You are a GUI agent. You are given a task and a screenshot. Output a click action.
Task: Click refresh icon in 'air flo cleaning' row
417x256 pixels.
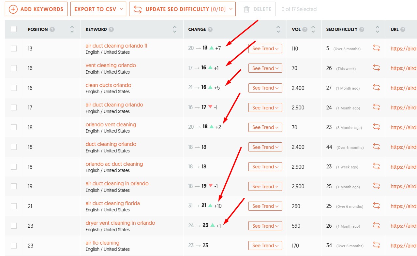376,245
